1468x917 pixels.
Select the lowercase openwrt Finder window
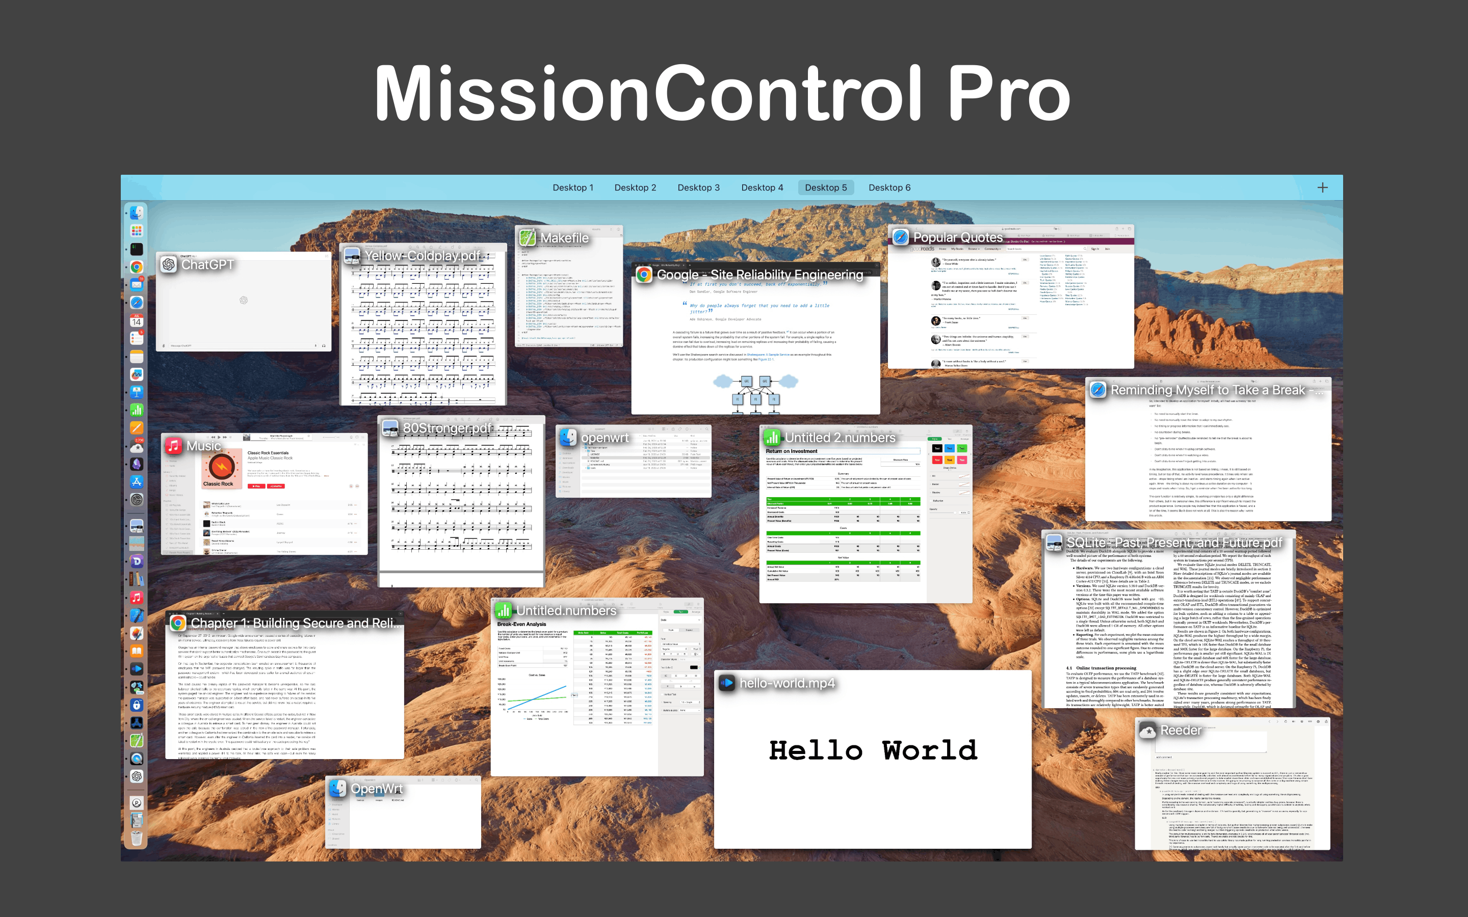633,462
